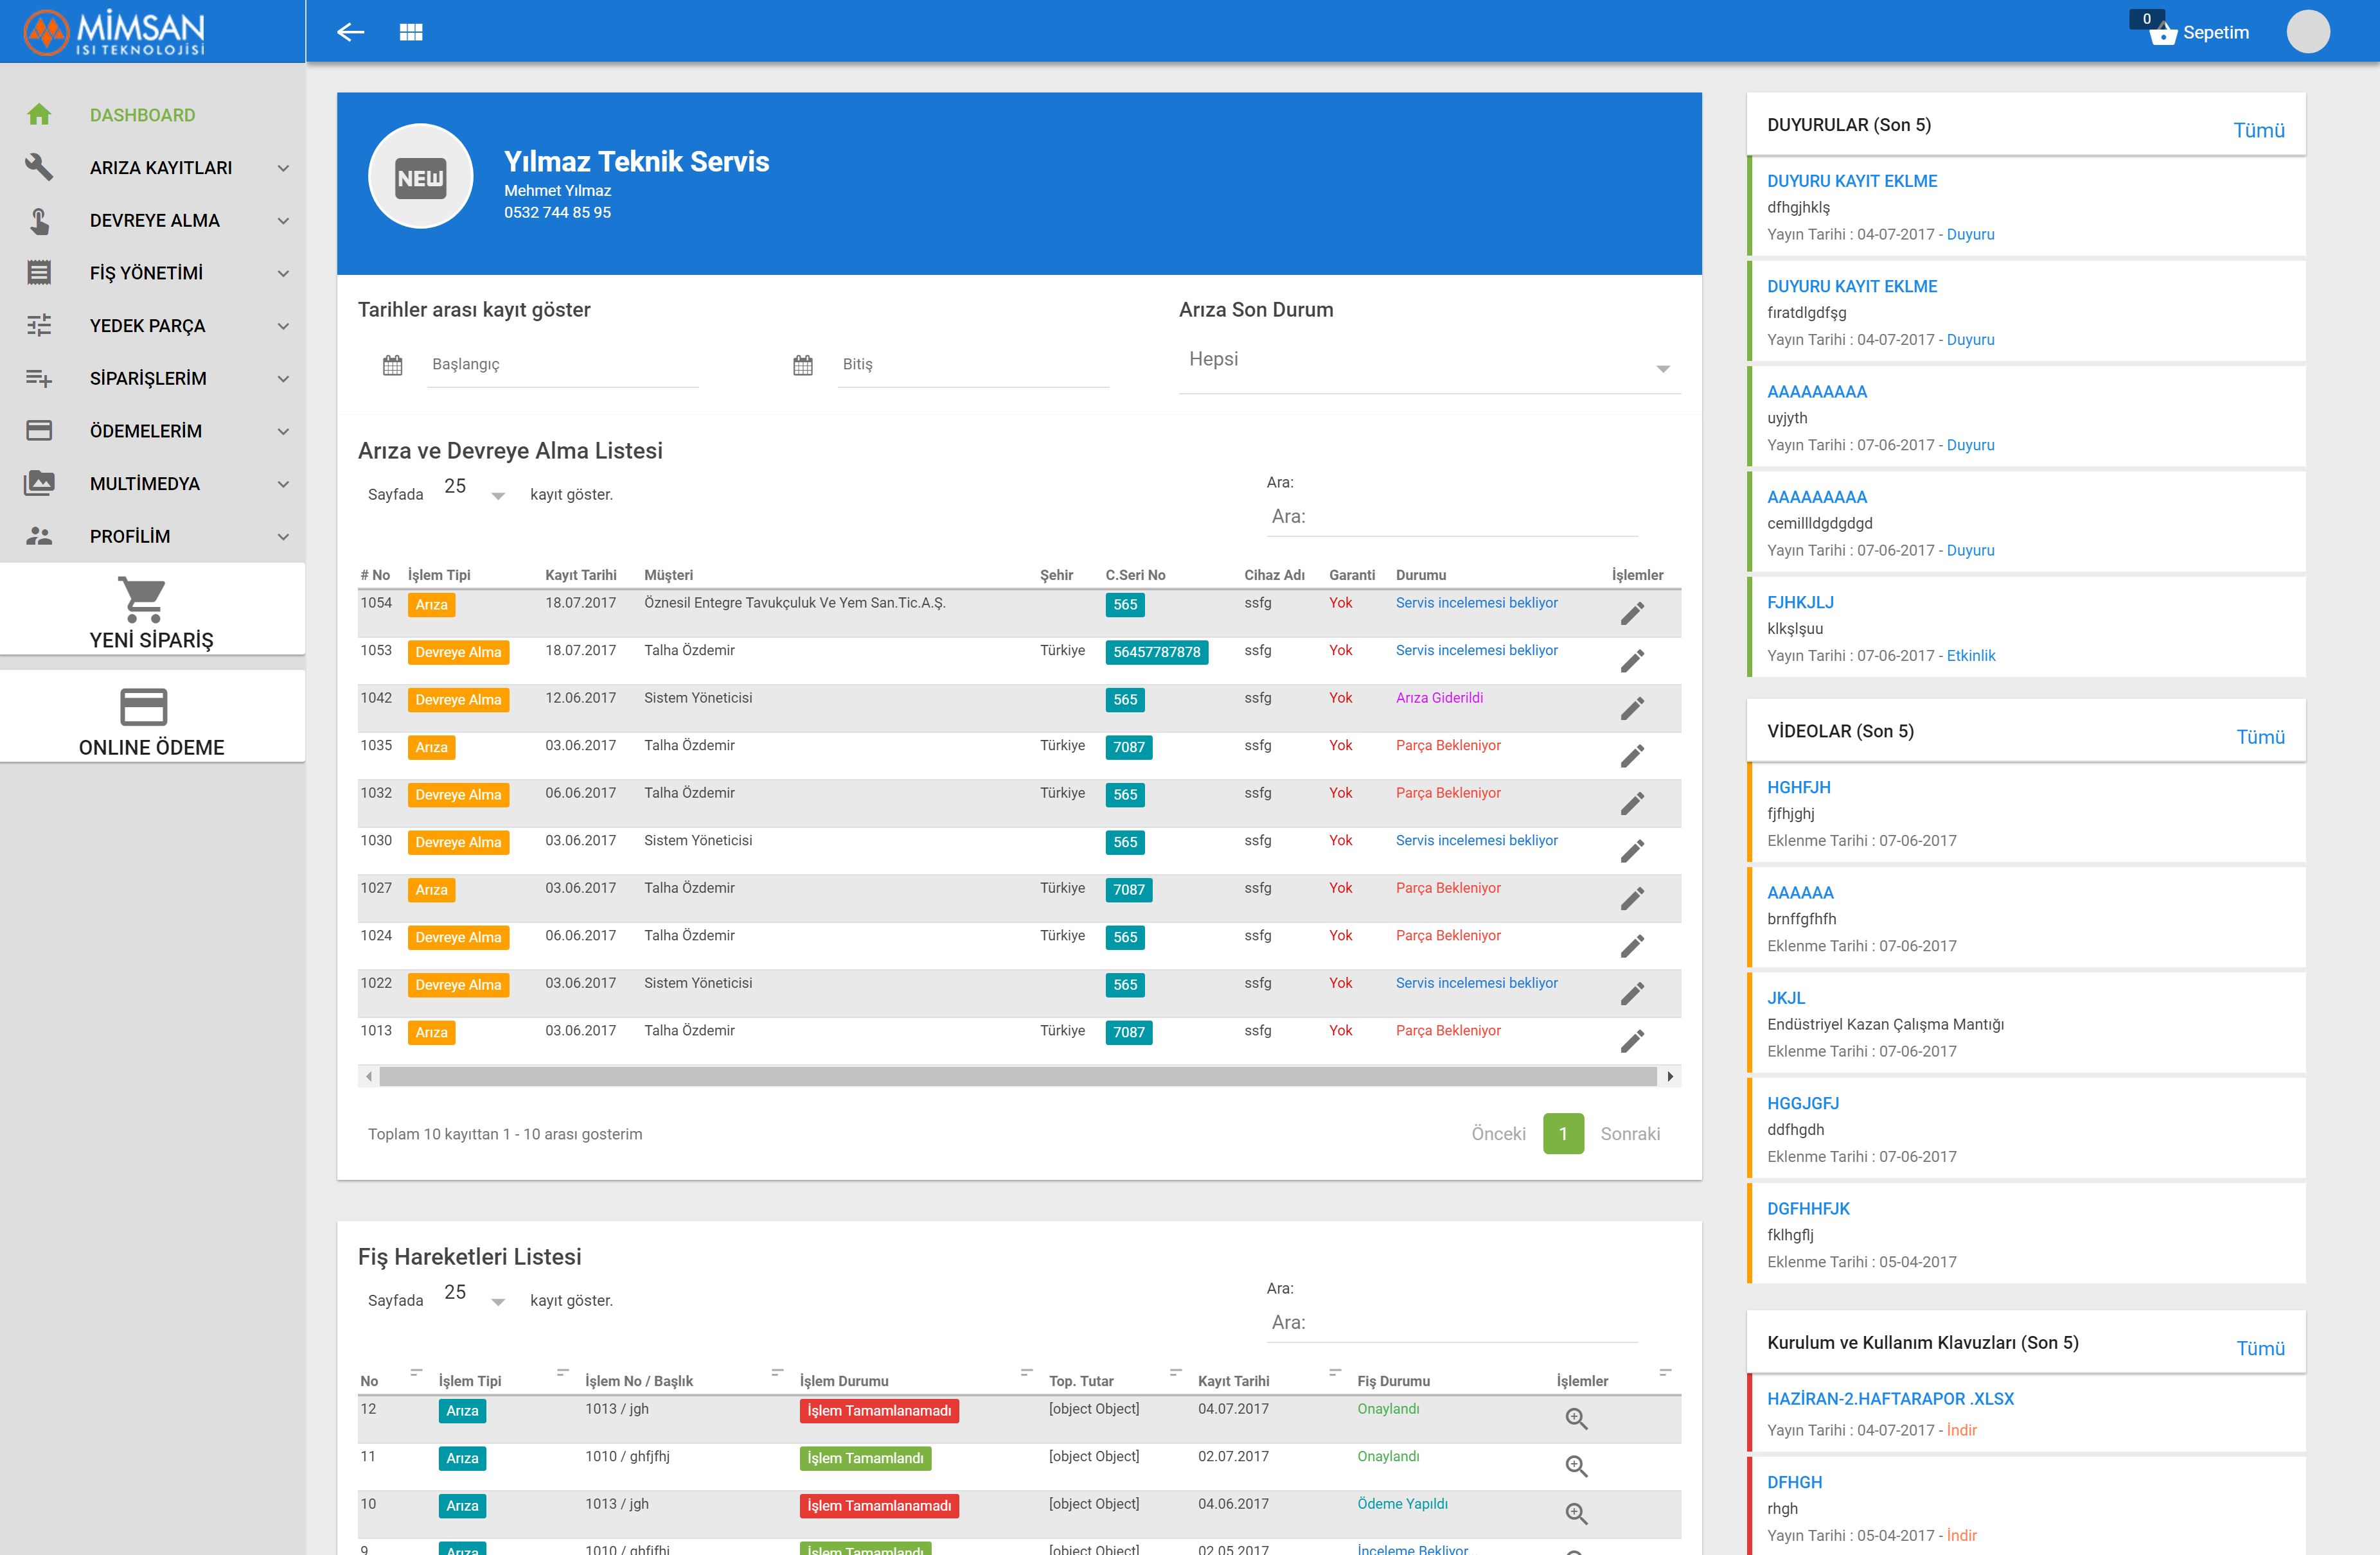This screenshot has width=2380, height=1555.
Task: Download HAZİRAN-2.HAFTARAPOR .XLSX via İndir link
Action: [1961, 1429]
